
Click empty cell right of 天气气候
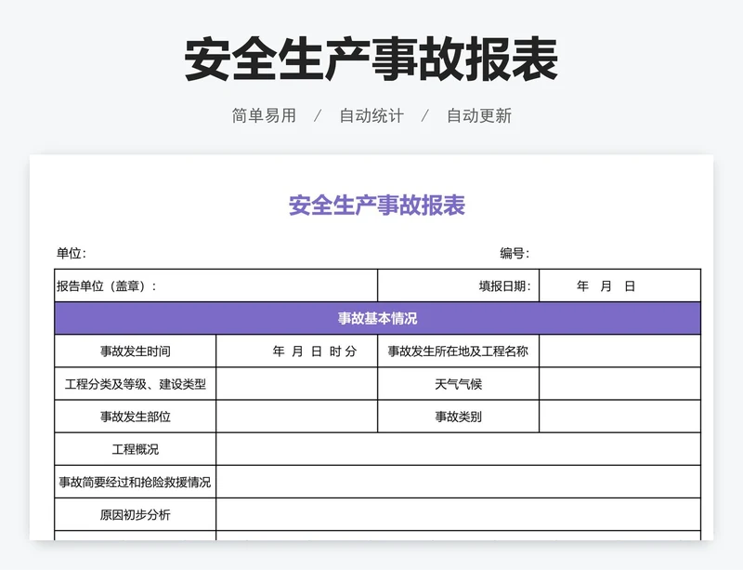click(619, 384)
